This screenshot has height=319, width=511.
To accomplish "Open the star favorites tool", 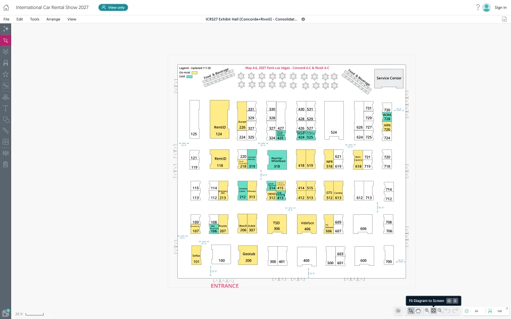I will point(5,74).
